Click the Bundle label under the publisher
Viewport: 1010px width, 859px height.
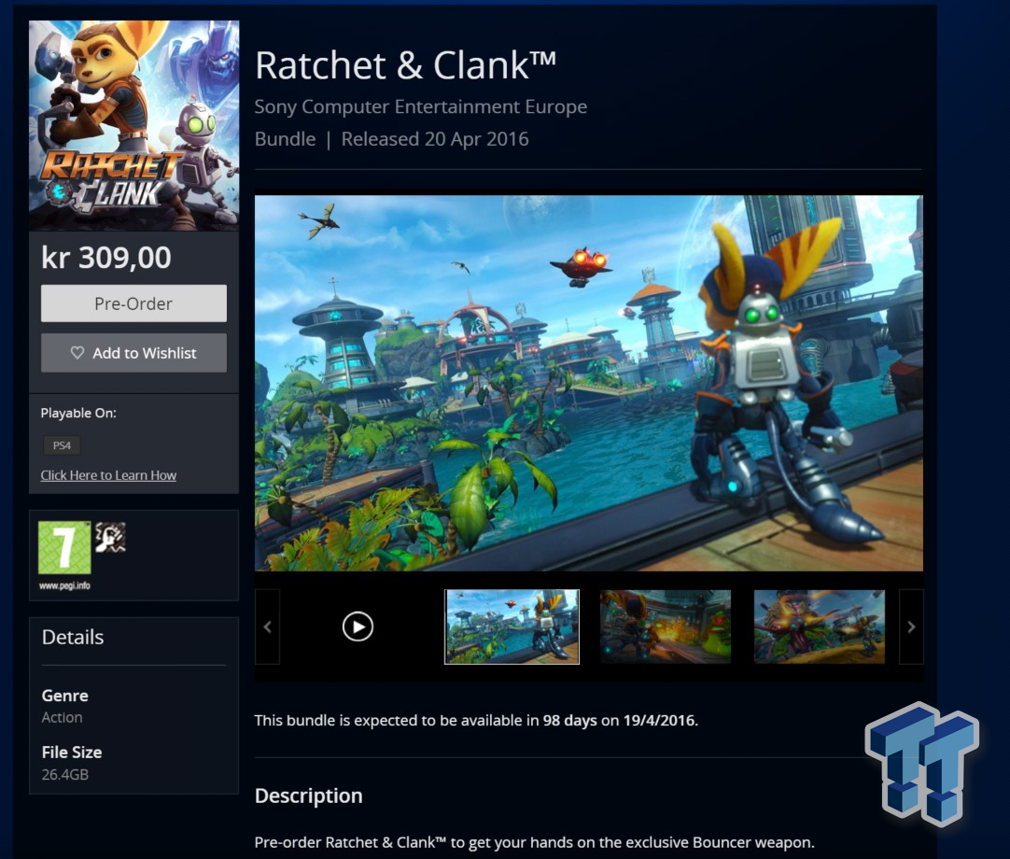click(286, 139)
